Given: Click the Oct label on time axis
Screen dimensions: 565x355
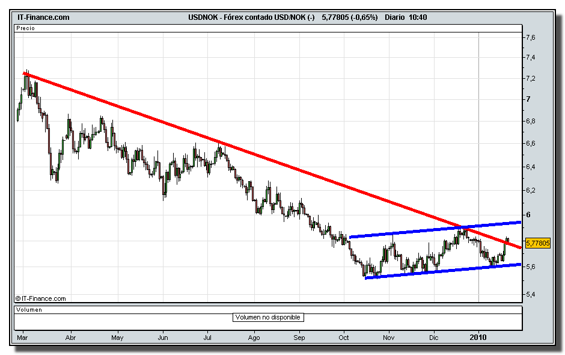Looking at the screenshot, I should click(344, 338).
